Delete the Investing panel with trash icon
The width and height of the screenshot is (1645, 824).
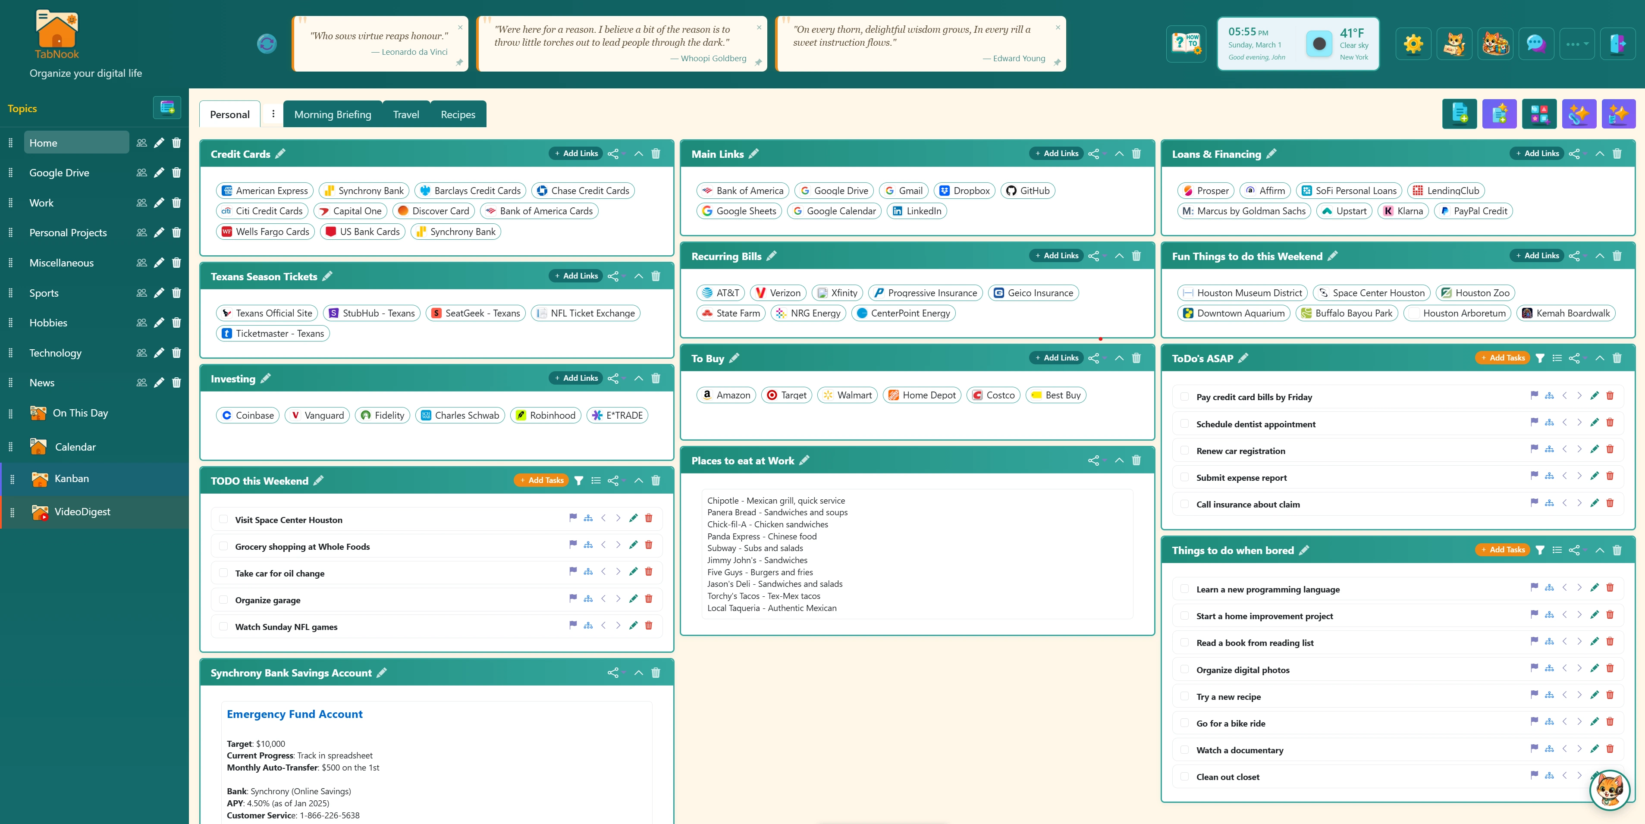[x=656, y=379]
